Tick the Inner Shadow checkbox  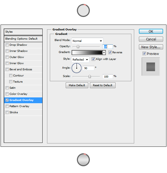pyautogui.click(x=7, y=51)
